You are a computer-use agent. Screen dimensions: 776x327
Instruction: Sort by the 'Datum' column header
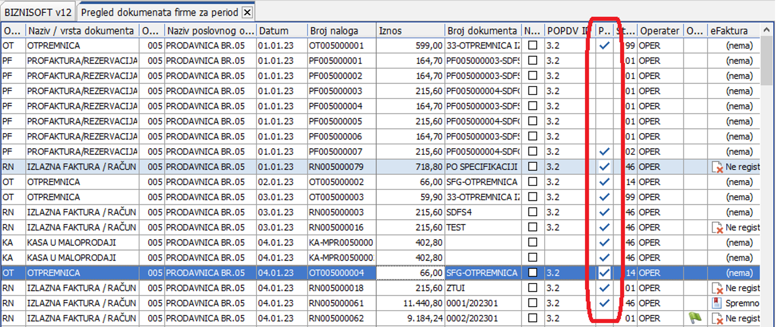tap(282, 31)
